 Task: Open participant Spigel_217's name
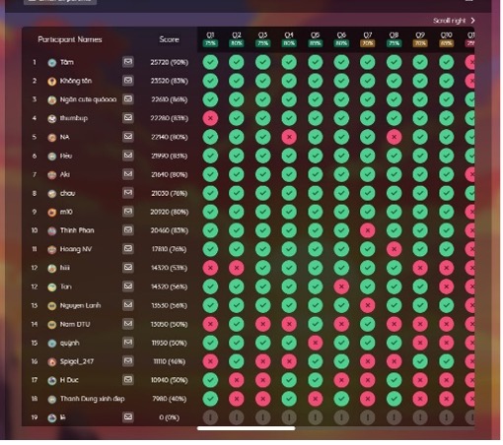point(77,361)
